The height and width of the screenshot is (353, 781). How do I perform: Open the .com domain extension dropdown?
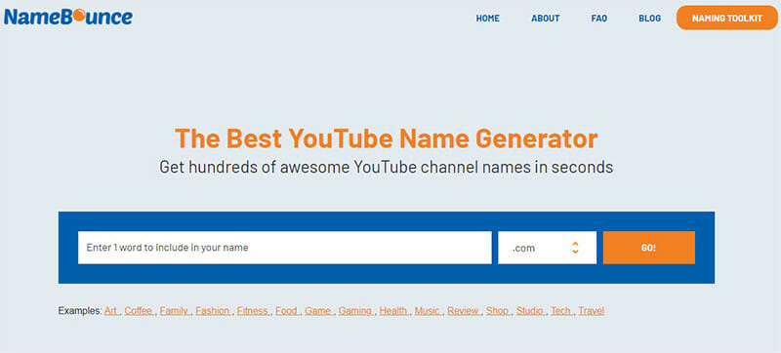point(547,248)
